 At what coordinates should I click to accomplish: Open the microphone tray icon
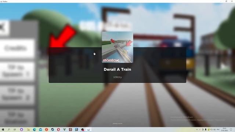pyautogui.click(x=206, y=129)
